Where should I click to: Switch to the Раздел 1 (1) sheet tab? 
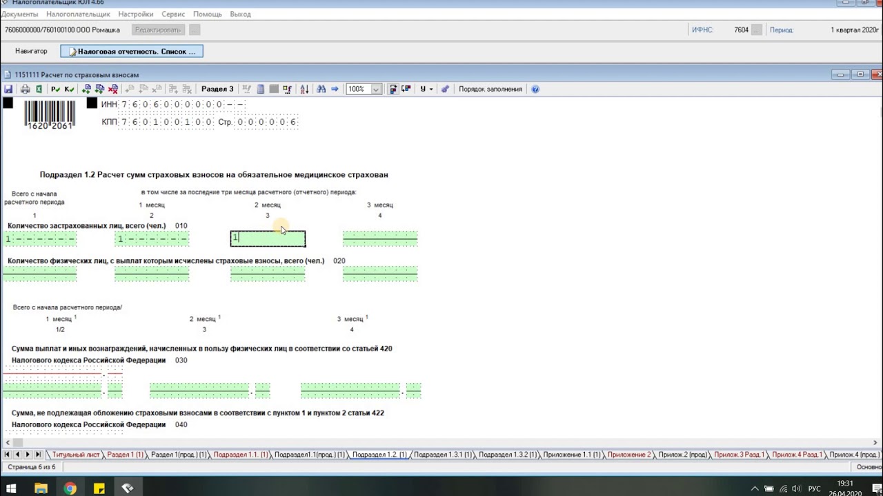click(126, 455)
